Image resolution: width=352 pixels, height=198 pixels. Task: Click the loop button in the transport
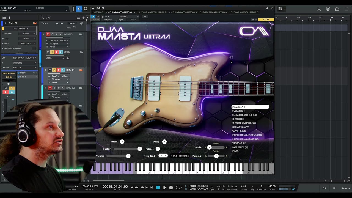pyautogui.click(x=179, y=188)
